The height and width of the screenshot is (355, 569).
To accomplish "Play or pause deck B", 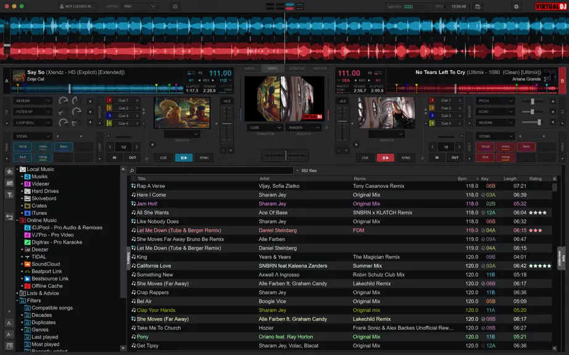I will (385, 158).
